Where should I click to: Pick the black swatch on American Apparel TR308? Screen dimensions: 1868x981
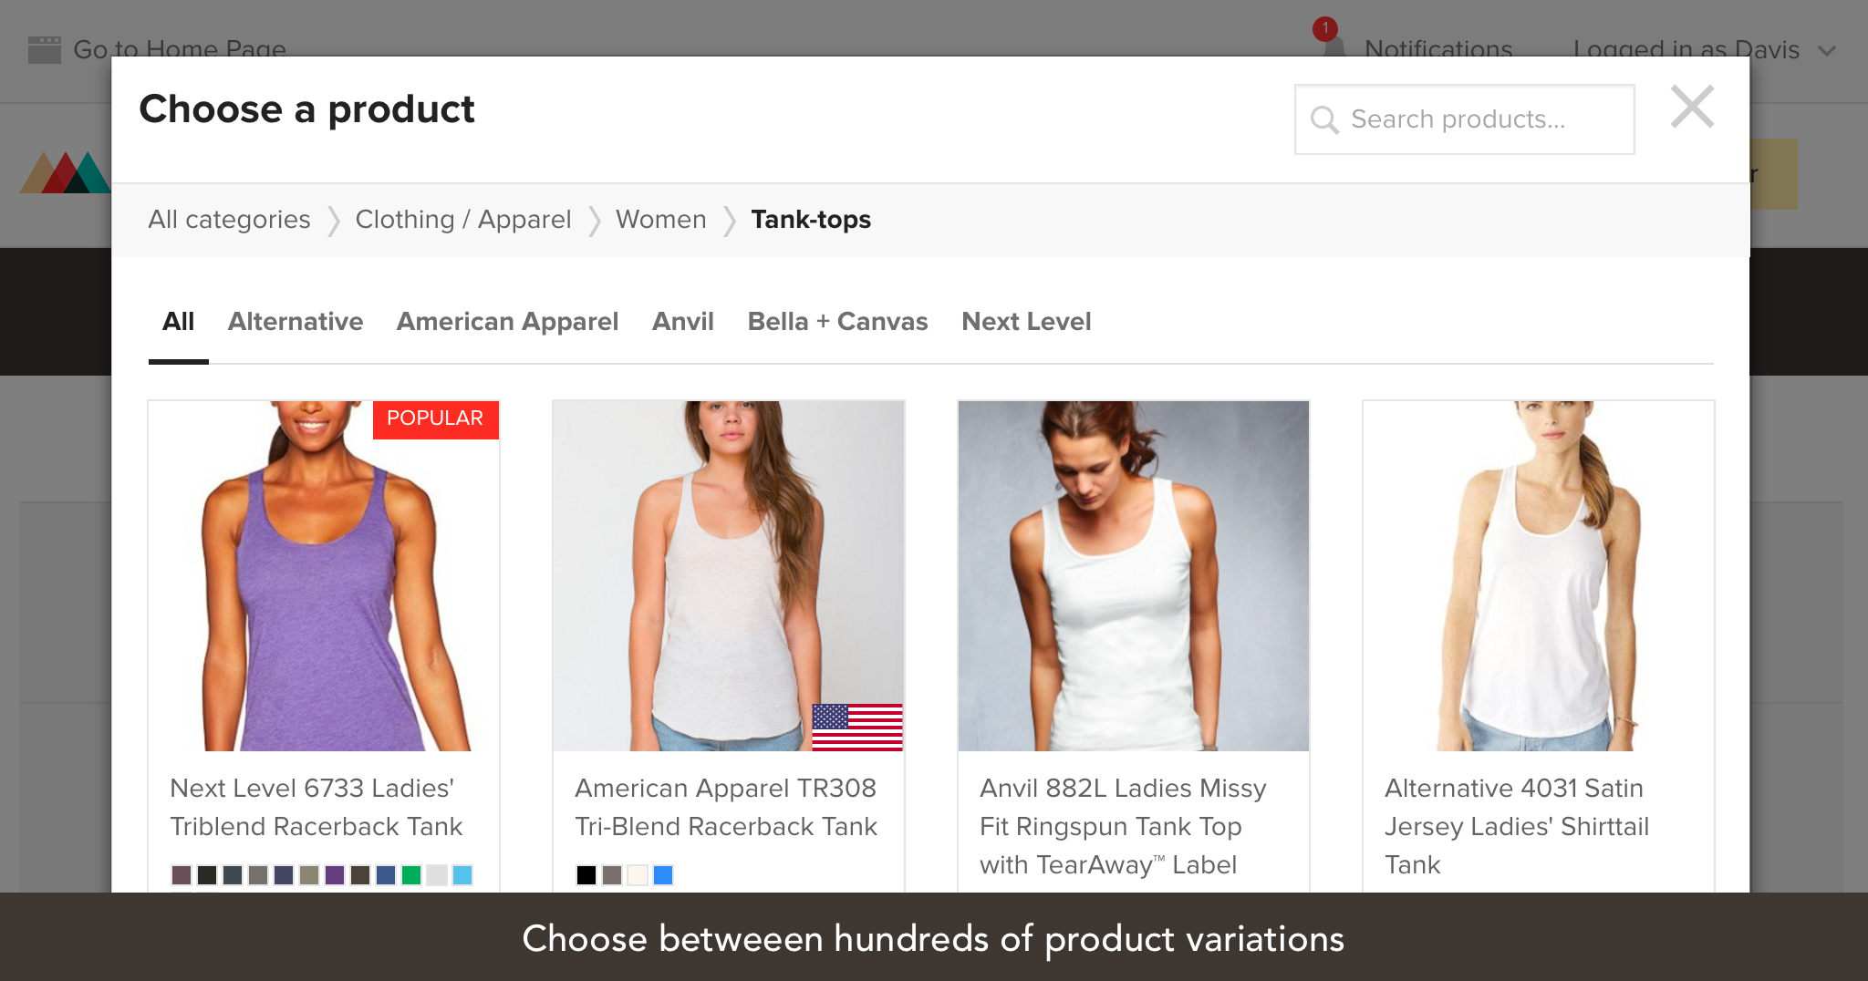pos(586,875)
